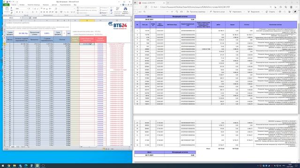Click Стереть erase button in PDF toolbar
300x168 pixels.
[x=270, y=12]
